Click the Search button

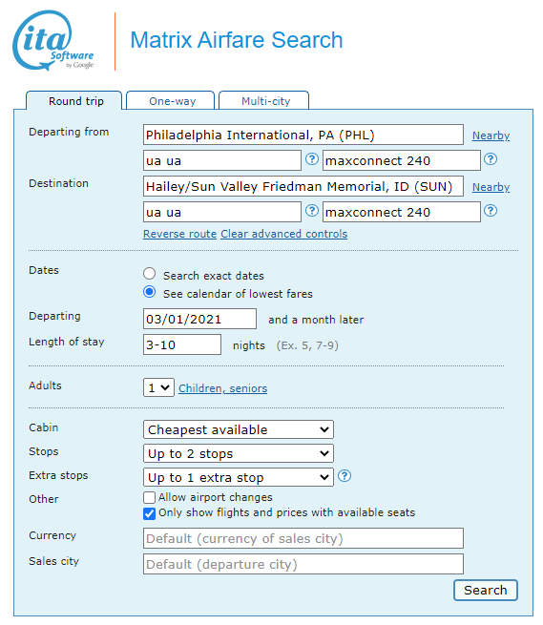coord(486,591)
